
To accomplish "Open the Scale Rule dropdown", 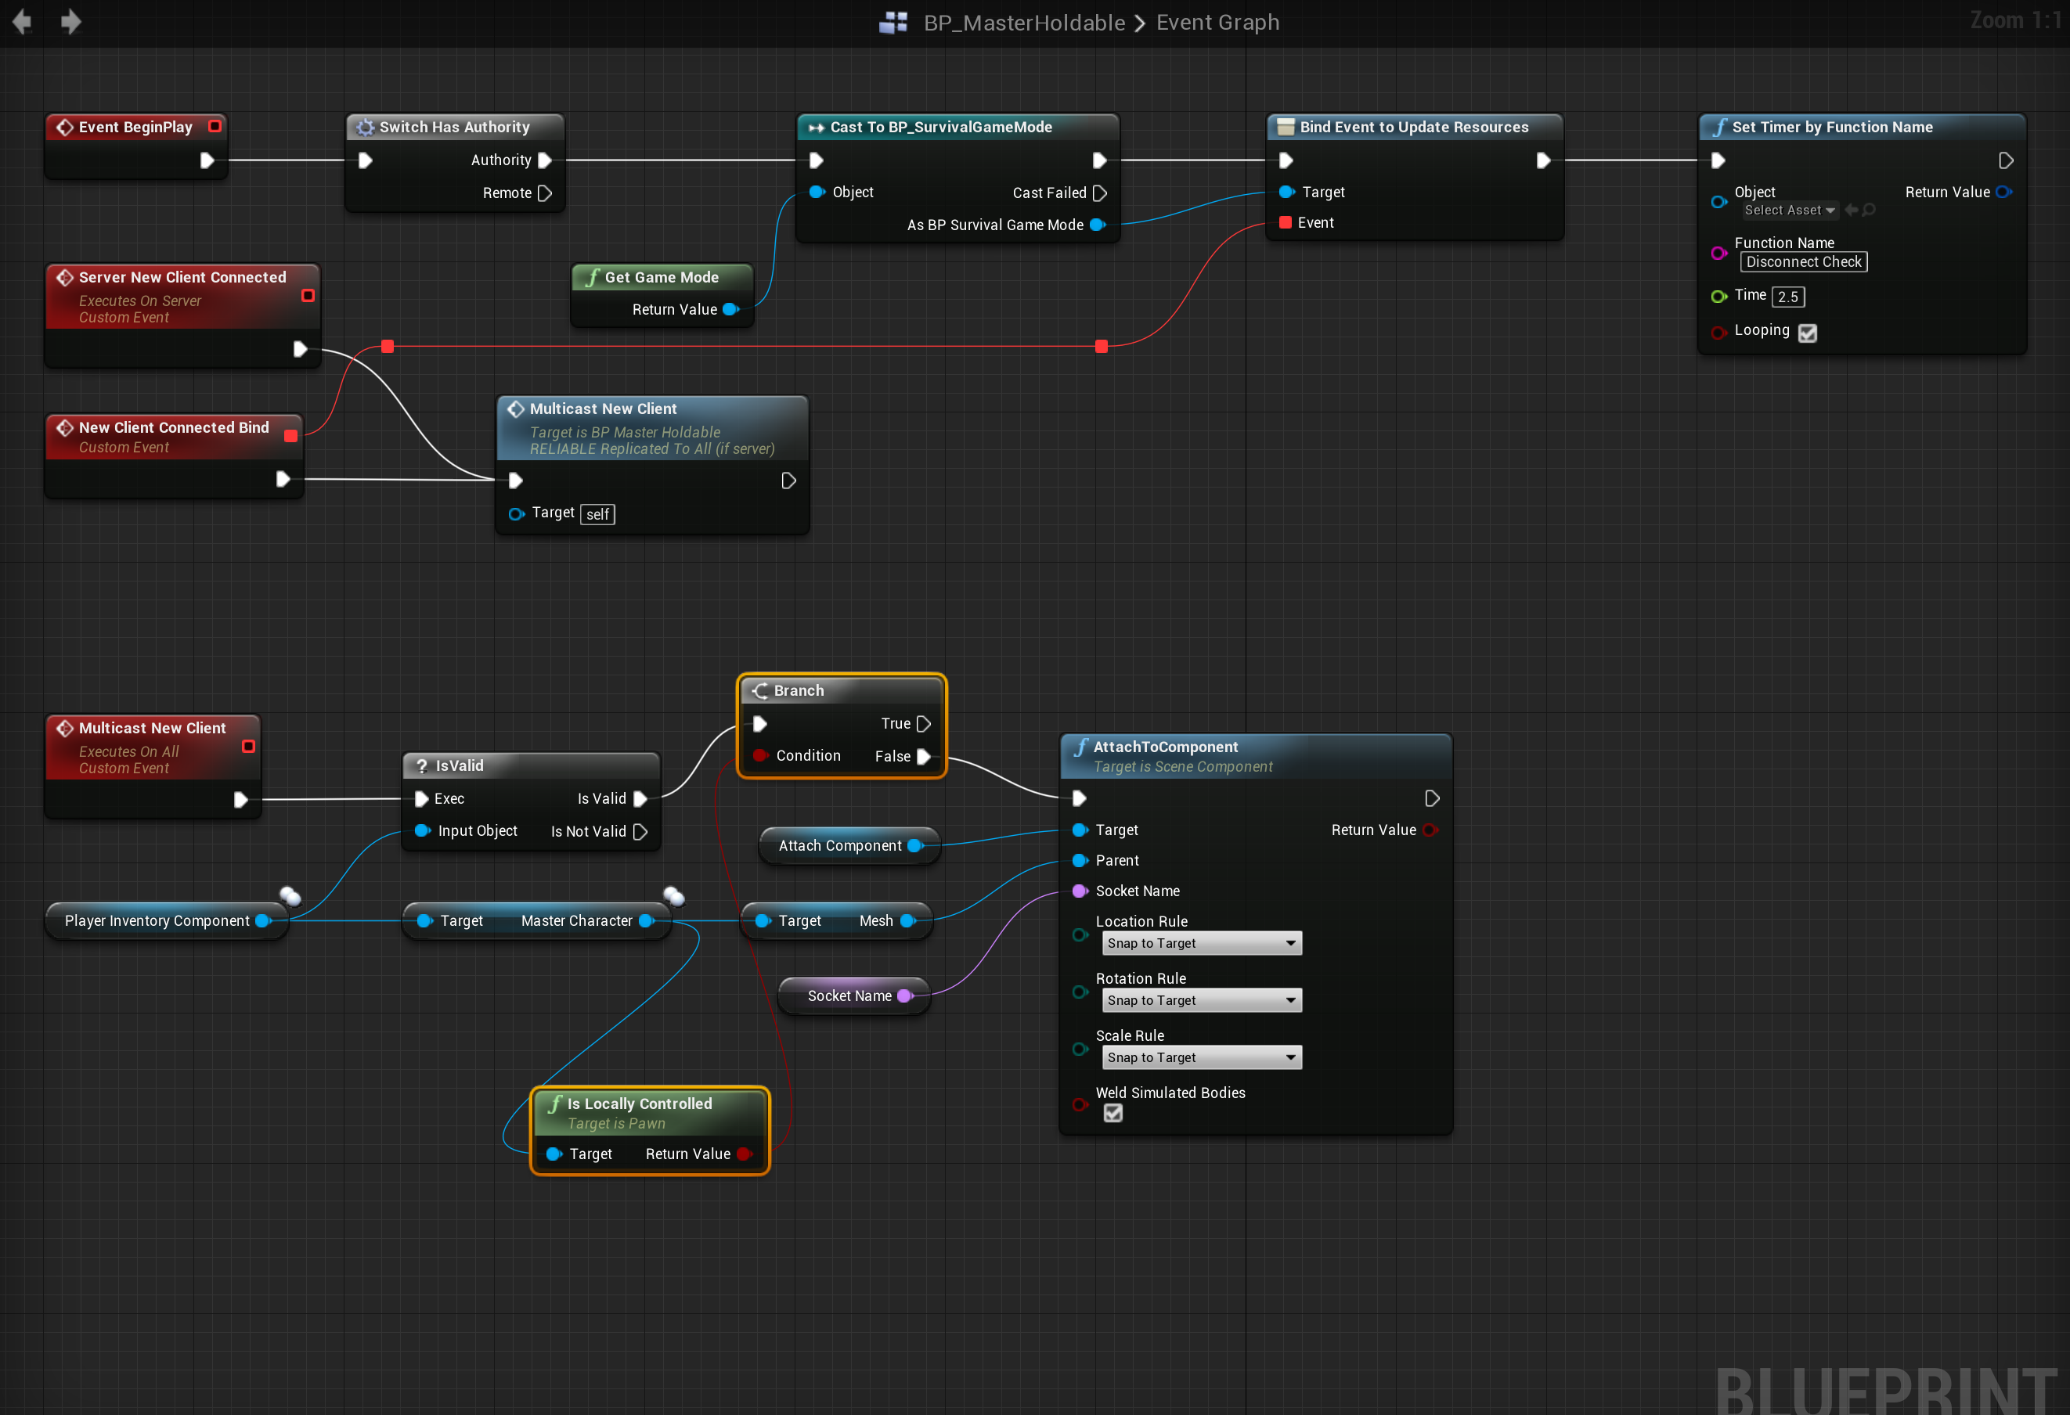I will (x=1202, y=1057).
